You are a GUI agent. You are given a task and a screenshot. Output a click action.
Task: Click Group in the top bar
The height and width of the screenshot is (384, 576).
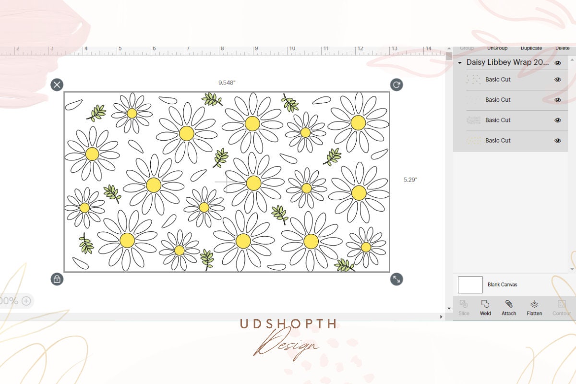466,48
